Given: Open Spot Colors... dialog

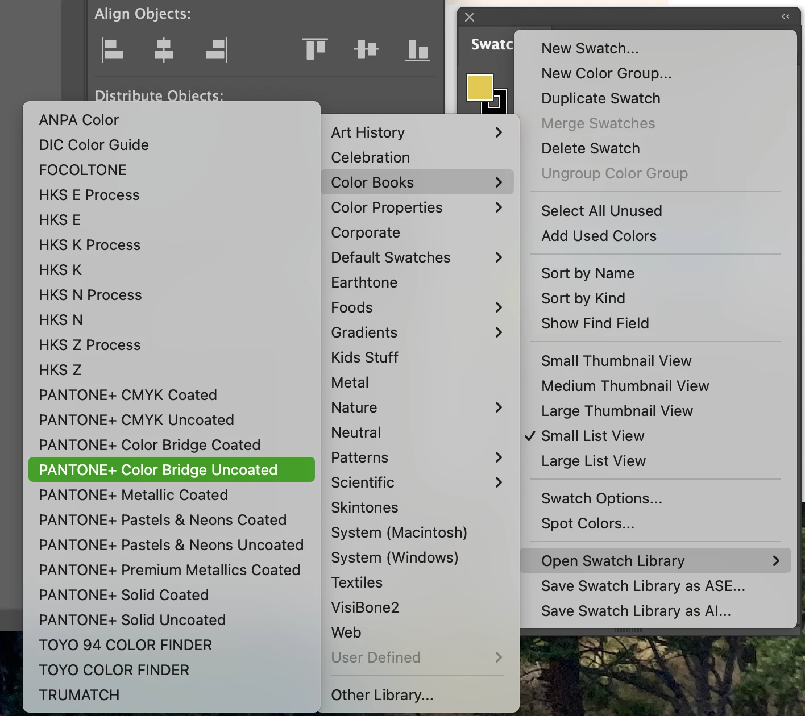Looking at the screenshot, I should tap(655, 523).
